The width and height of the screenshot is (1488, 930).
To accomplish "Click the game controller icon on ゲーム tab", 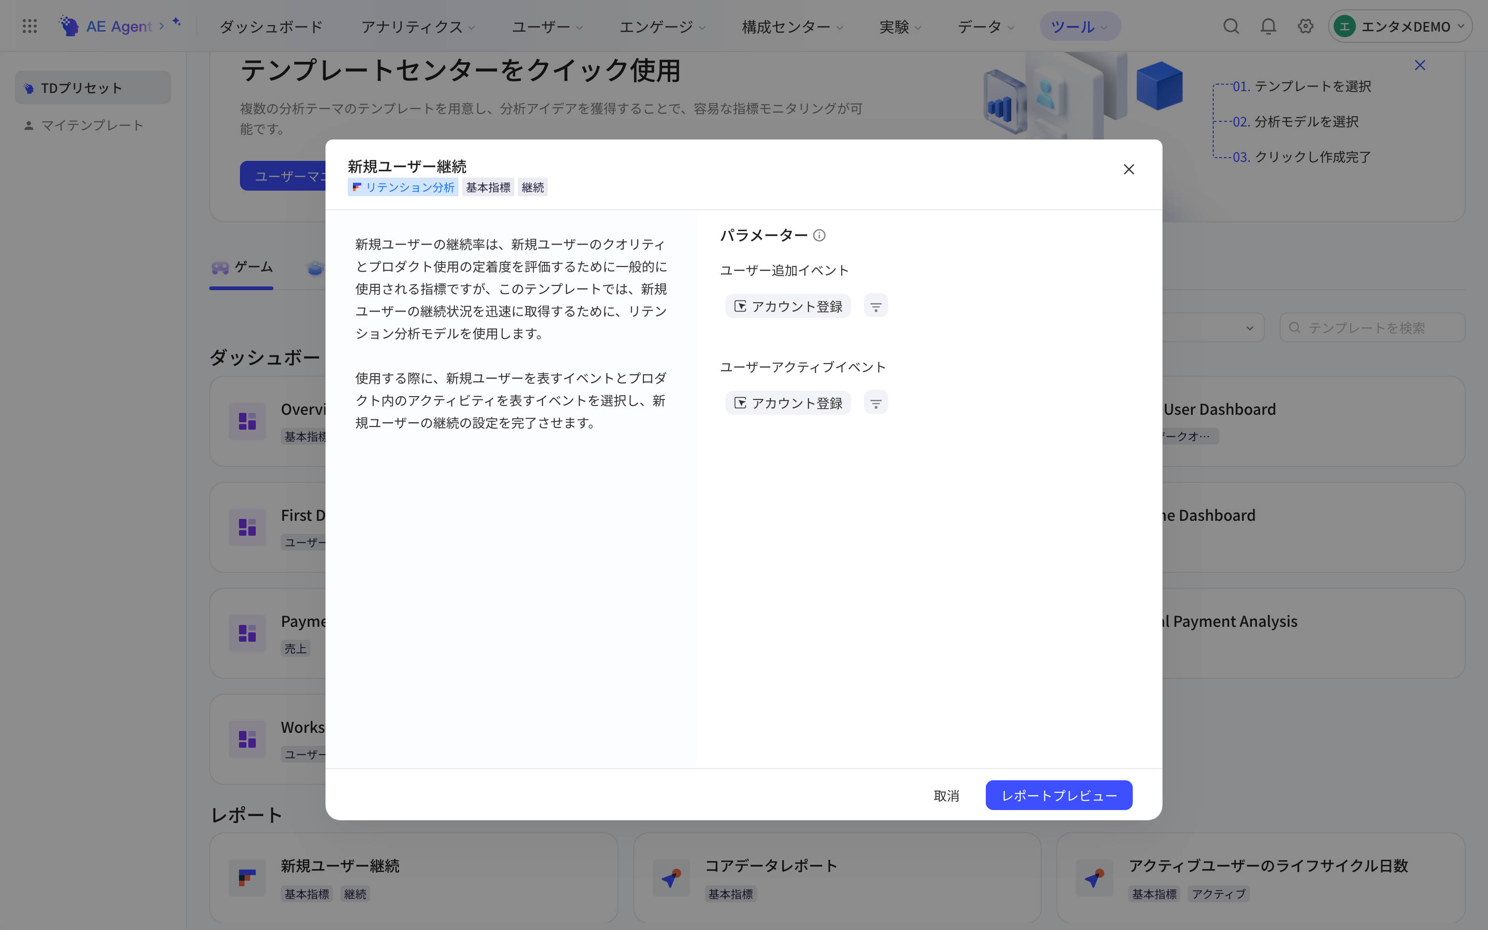I will coord(220,267).
